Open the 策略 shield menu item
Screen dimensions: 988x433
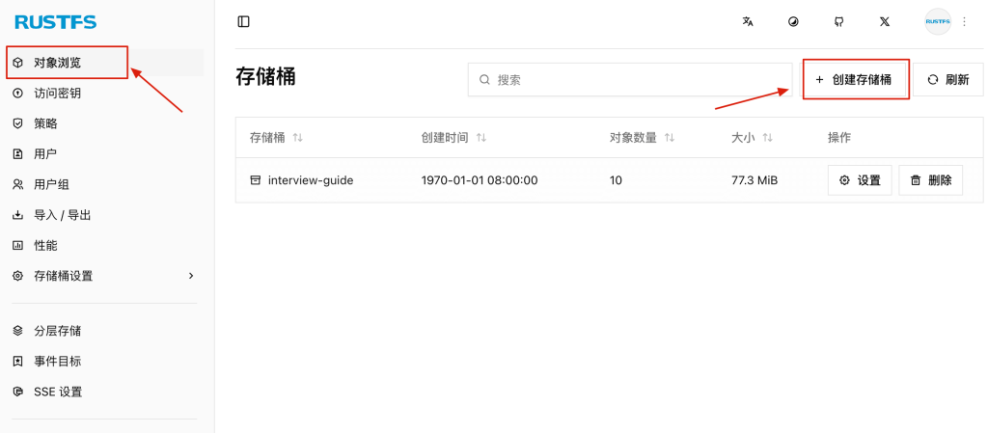click(x=45, y=123)
